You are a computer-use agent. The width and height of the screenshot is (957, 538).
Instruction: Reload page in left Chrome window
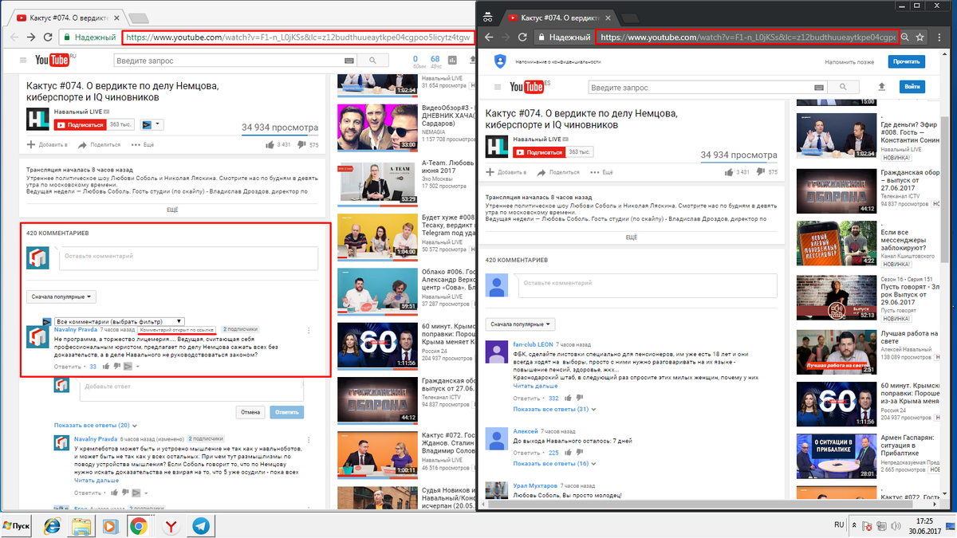pyautogui.click(x=49, y=37)
